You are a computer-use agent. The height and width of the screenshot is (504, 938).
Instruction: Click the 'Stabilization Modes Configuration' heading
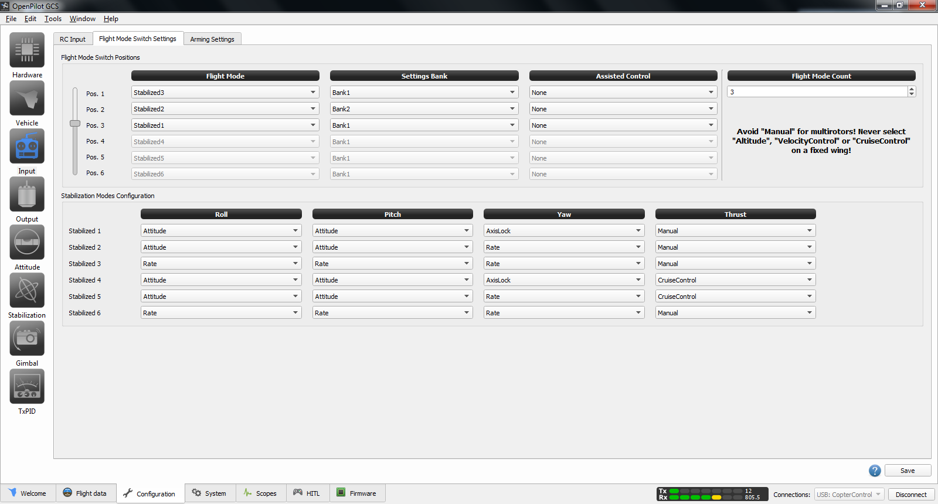click(108, 196)
